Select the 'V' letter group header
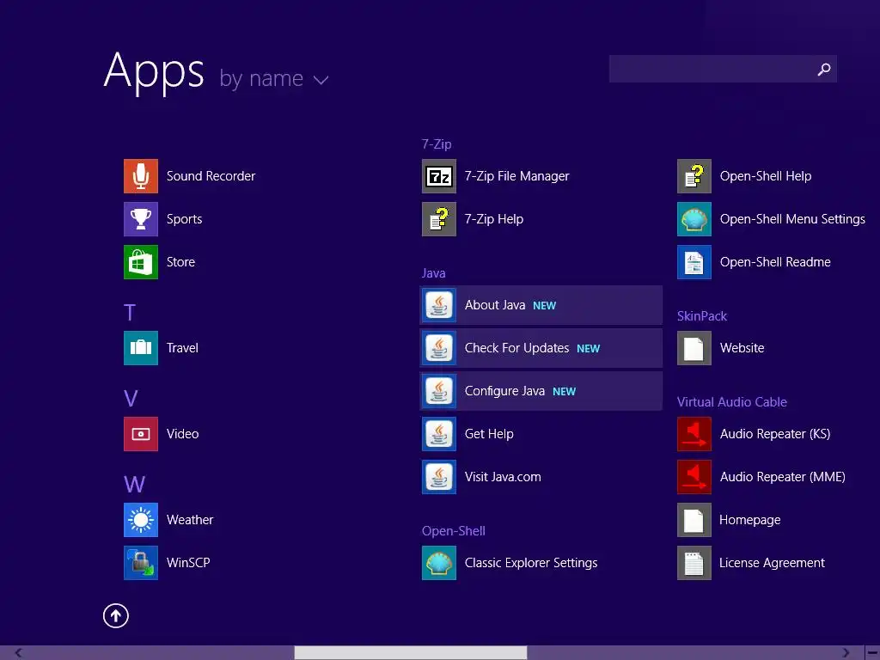Viewport: 880px width, 660px height. pyautogui.click(x=131, y=399)
